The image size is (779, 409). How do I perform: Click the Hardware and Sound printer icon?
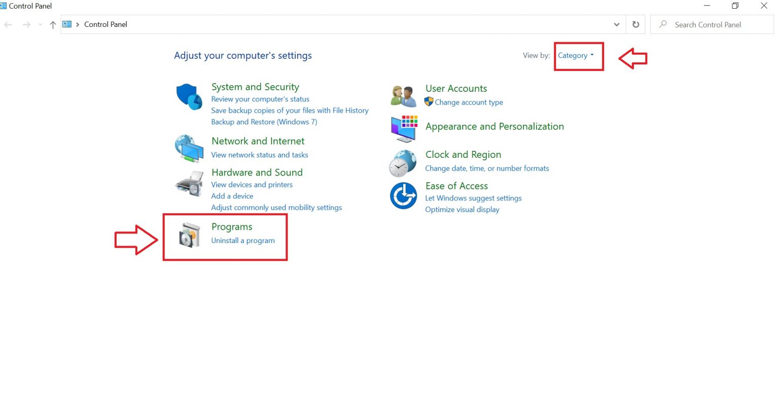[189, 184]
